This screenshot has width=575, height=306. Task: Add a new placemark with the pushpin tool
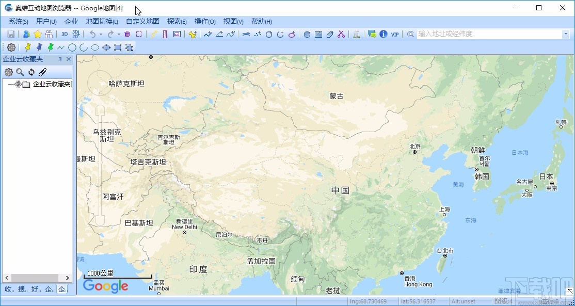tap(191, 34)
